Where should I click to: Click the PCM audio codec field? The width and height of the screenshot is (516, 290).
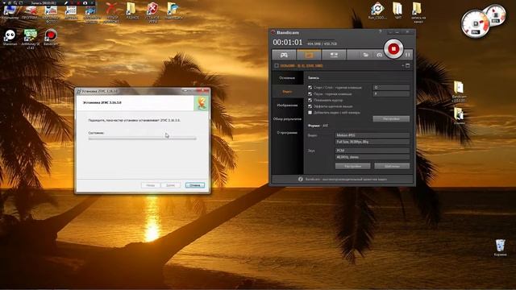[x=372, y=151]
